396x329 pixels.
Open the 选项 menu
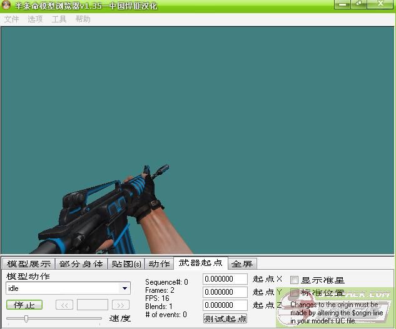[35, 19]
